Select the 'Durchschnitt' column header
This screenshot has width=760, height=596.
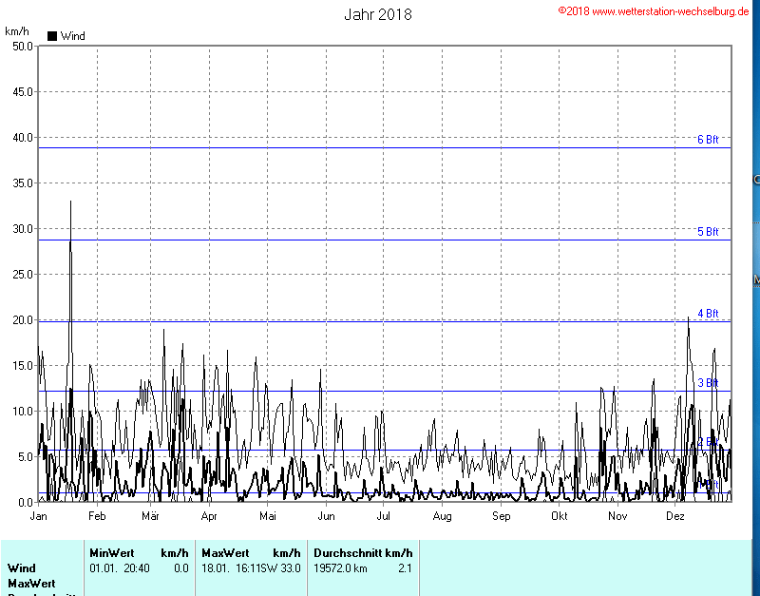pos(348,553)
